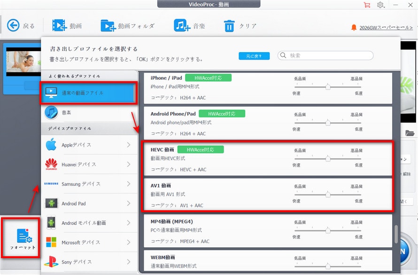Open Microsoft デバイス profile list

(x=89, y=242)
